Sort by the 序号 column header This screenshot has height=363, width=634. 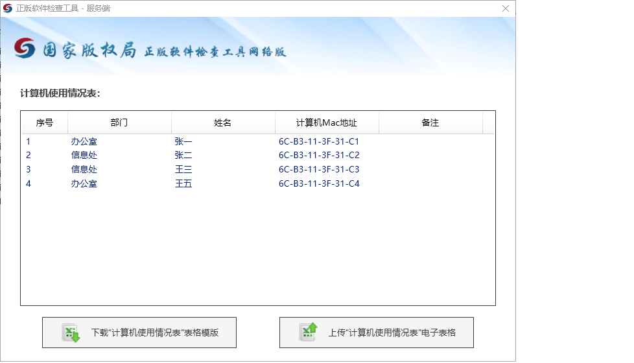44,123
